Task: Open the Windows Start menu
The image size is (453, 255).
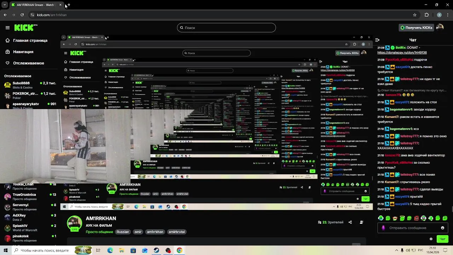Action: coord(6,250)
